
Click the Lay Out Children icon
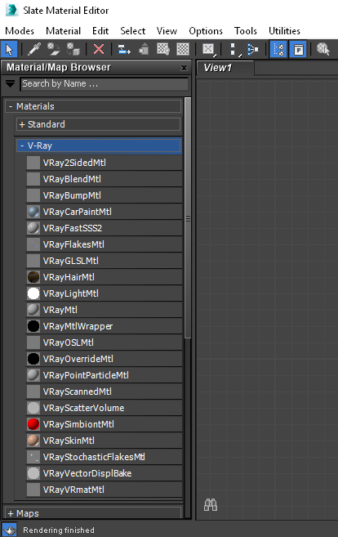click(253, 49)
